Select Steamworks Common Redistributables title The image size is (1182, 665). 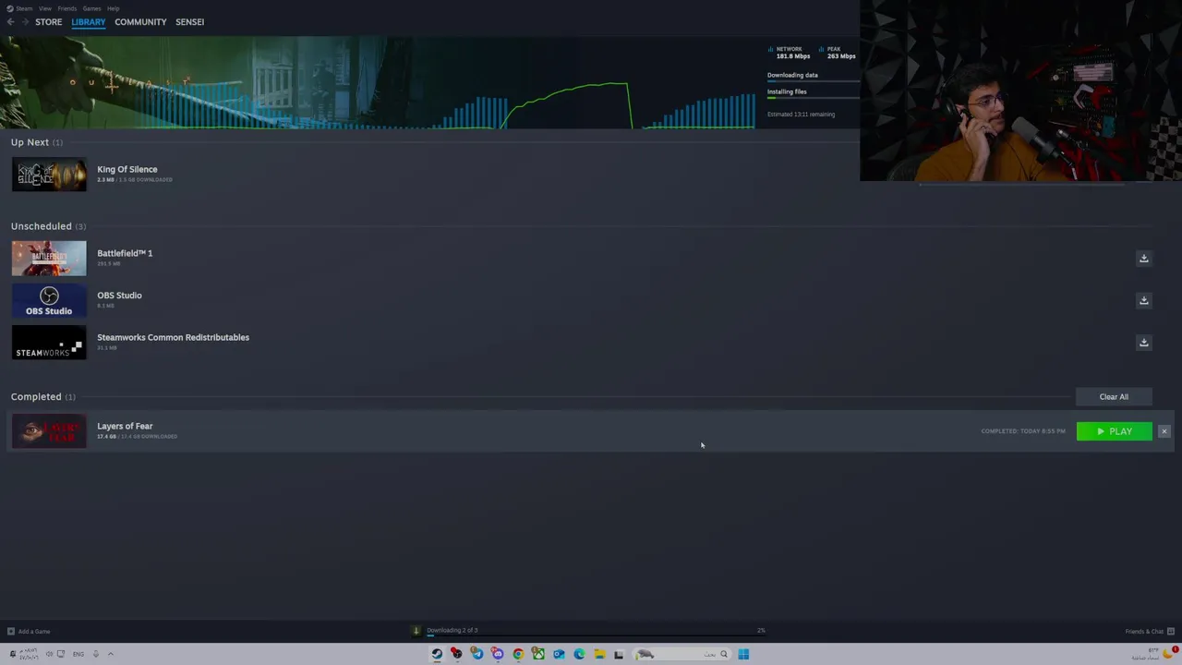173,337
